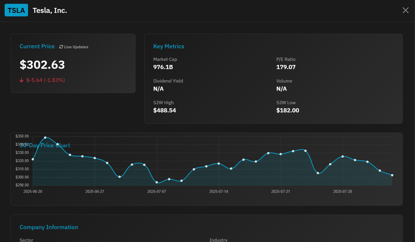
Task: Click the lowest chart point at 2025-07-07
Action: pyautogui.click(x=157, y=182)
